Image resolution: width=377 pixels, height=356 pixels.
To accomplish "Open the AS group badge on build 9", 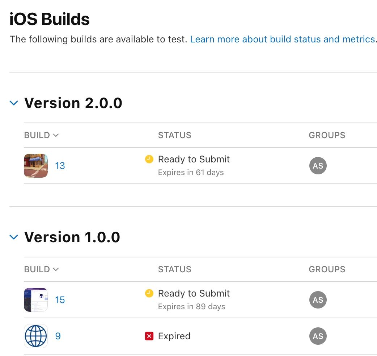I will pos(318,336).
